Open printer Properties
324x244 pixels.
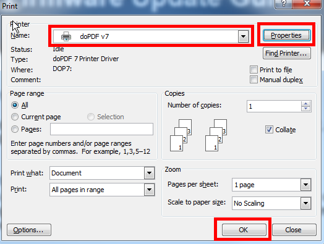coord(286,35)
